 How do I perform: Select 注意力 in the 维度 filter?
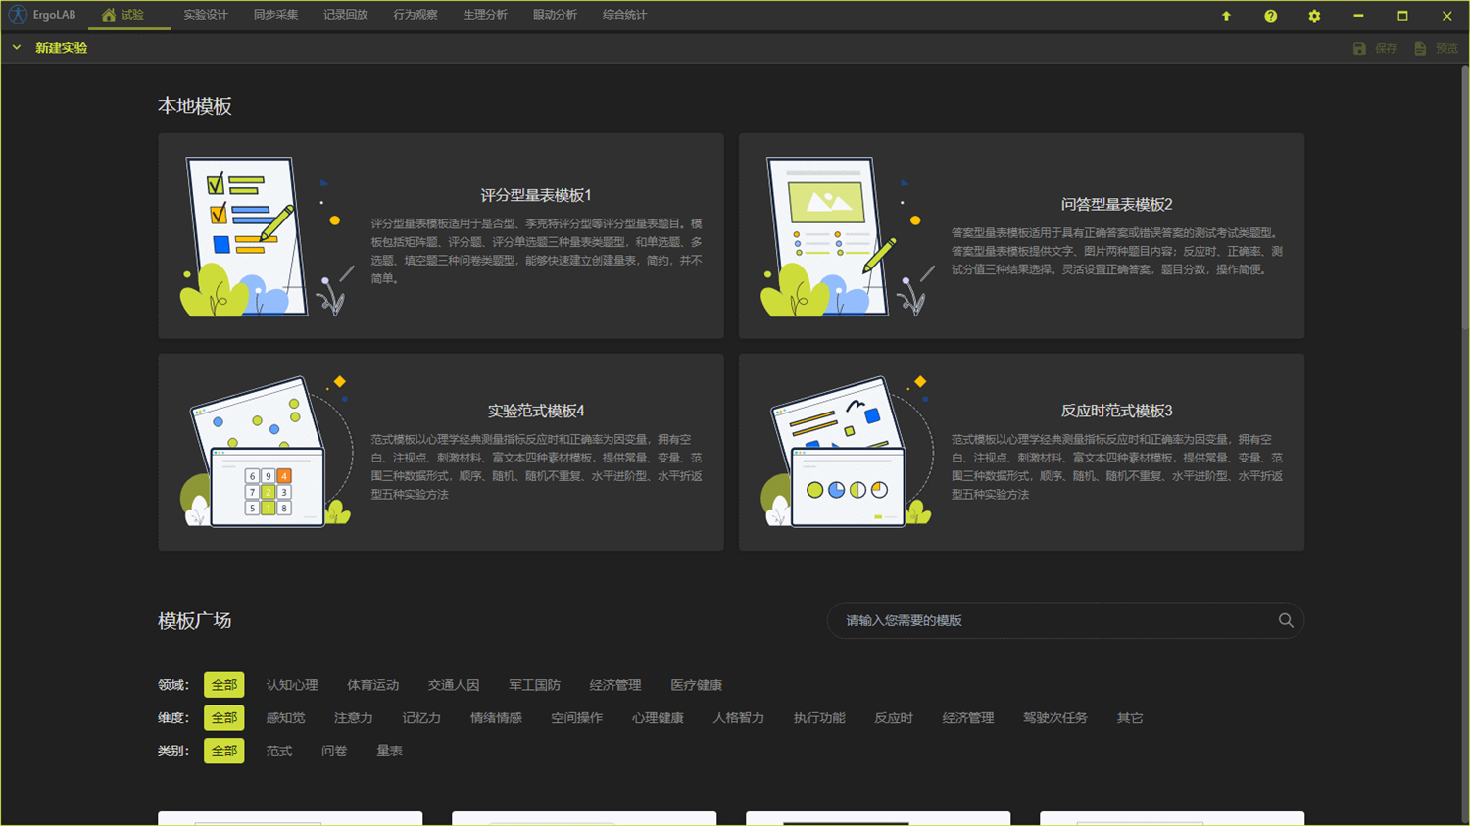pos(353,718)
